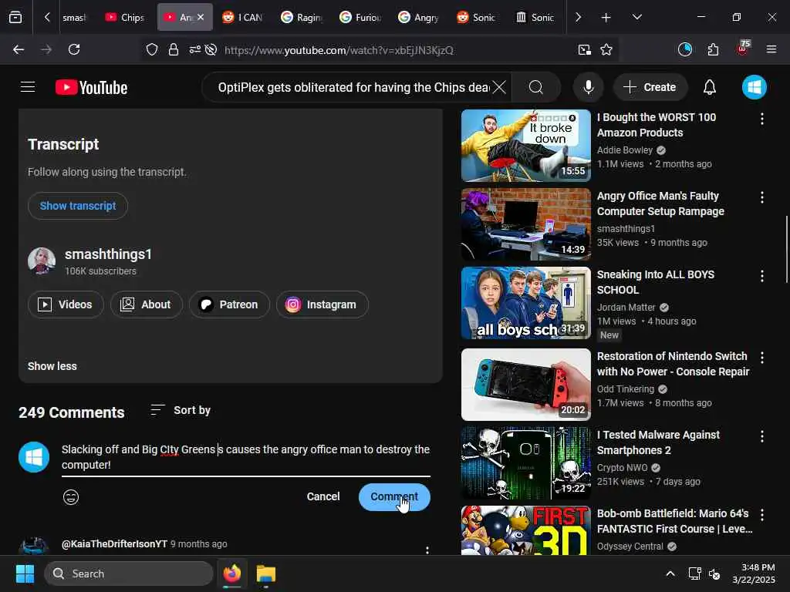
Task: Open File Explorer from the taskbar
Action: [265, 573]
